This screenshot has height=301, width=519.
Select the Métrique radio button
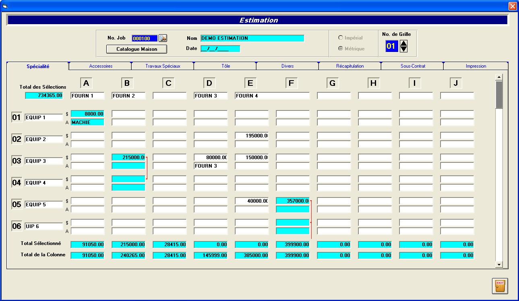[x=341, y=49]
